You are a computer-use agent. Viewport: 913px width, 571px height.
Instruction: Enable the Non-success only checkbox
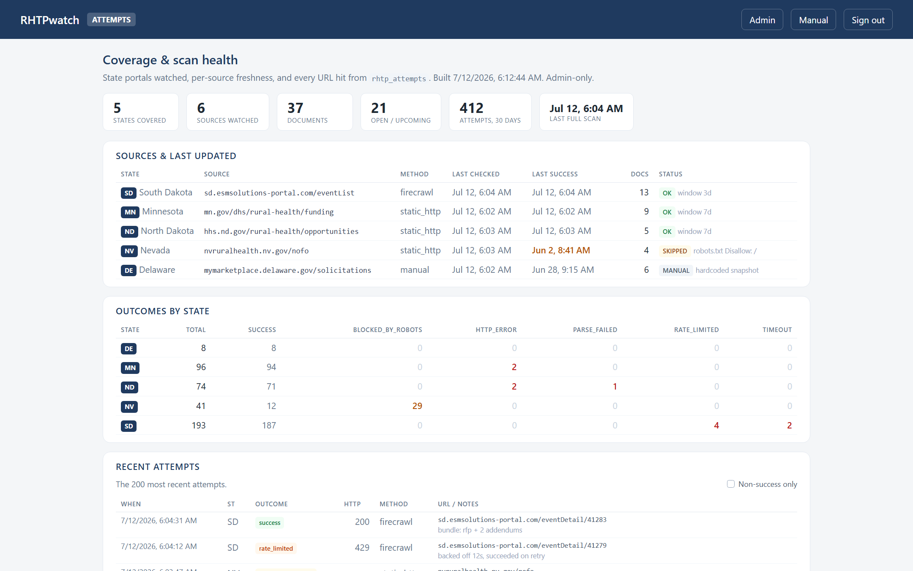pyautogui.click(x=730, y=484)
